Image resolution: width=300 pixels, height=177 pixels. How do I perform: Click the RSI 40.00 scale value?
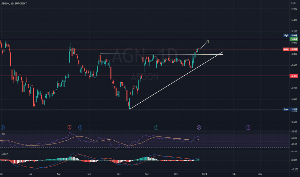[x=294, y=144]
